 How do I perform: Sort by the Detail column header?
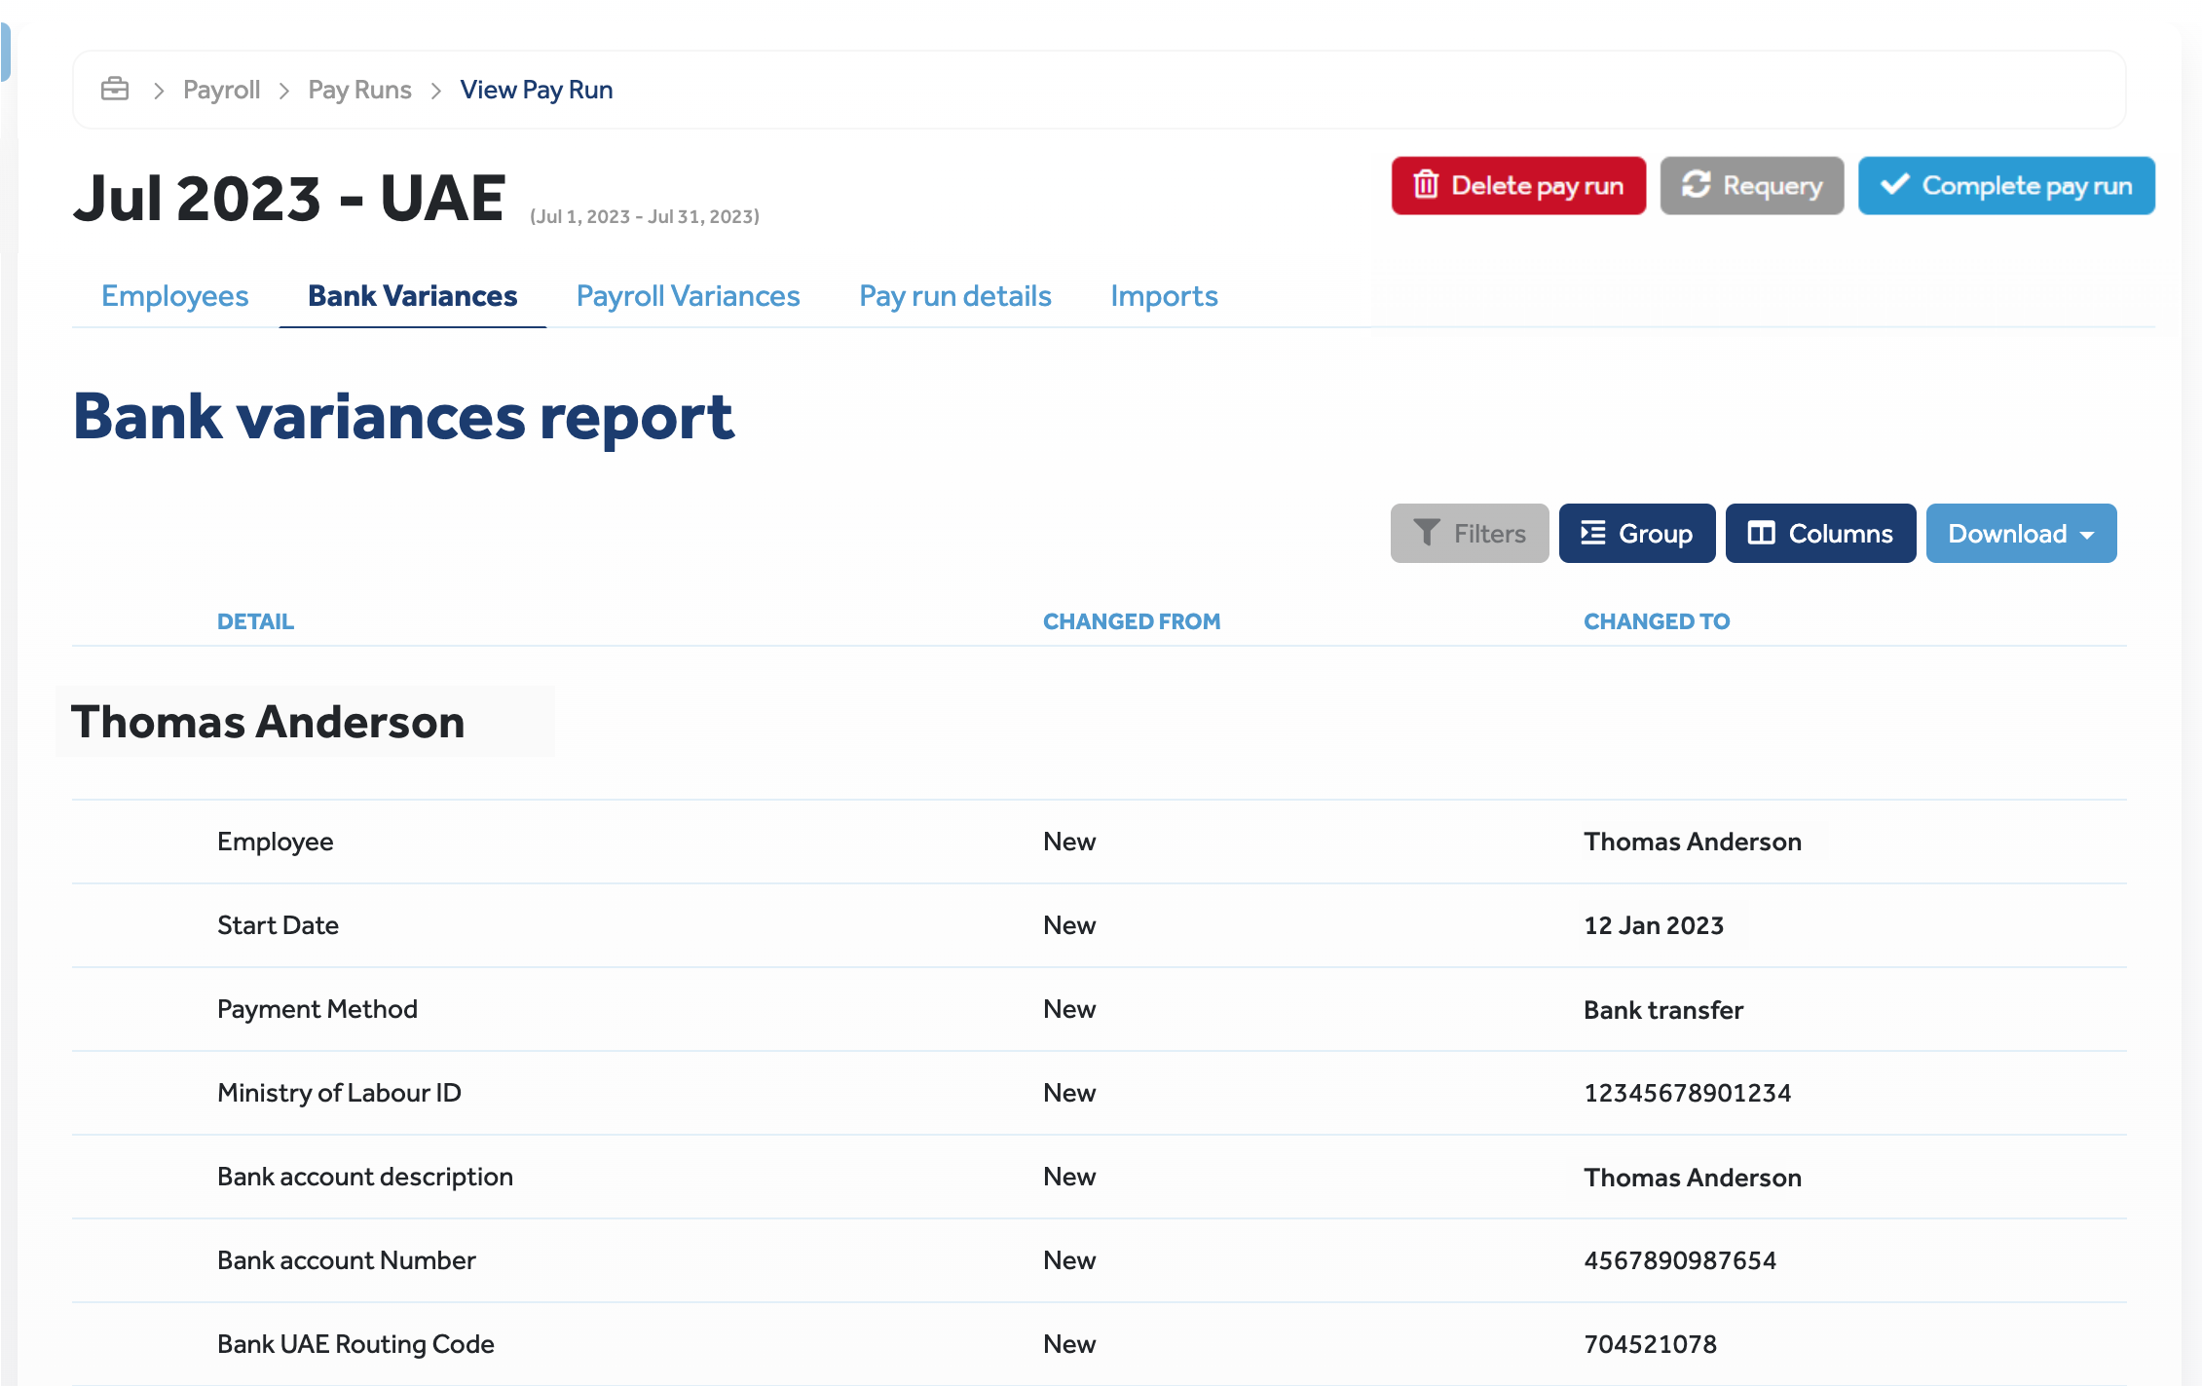[x=255, y=621]
